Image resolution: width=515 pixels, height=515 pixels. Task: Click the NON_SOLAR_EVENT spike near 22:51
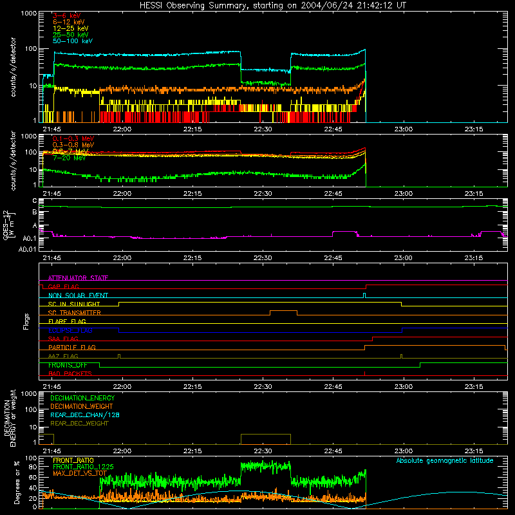364,295
